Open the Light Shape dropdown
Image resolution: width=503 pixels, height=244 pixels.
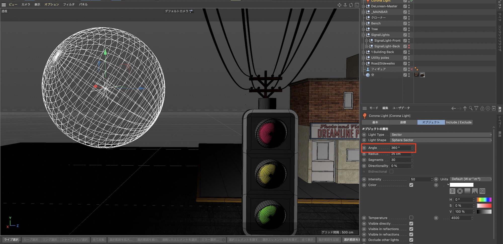441,140
